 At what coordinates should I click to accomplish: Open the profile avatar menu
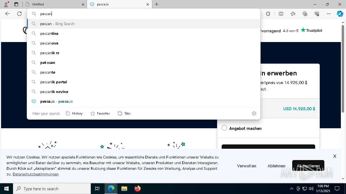coord(6,4)
